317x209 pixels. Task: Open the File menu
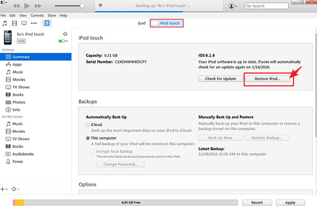coord(3,15)
